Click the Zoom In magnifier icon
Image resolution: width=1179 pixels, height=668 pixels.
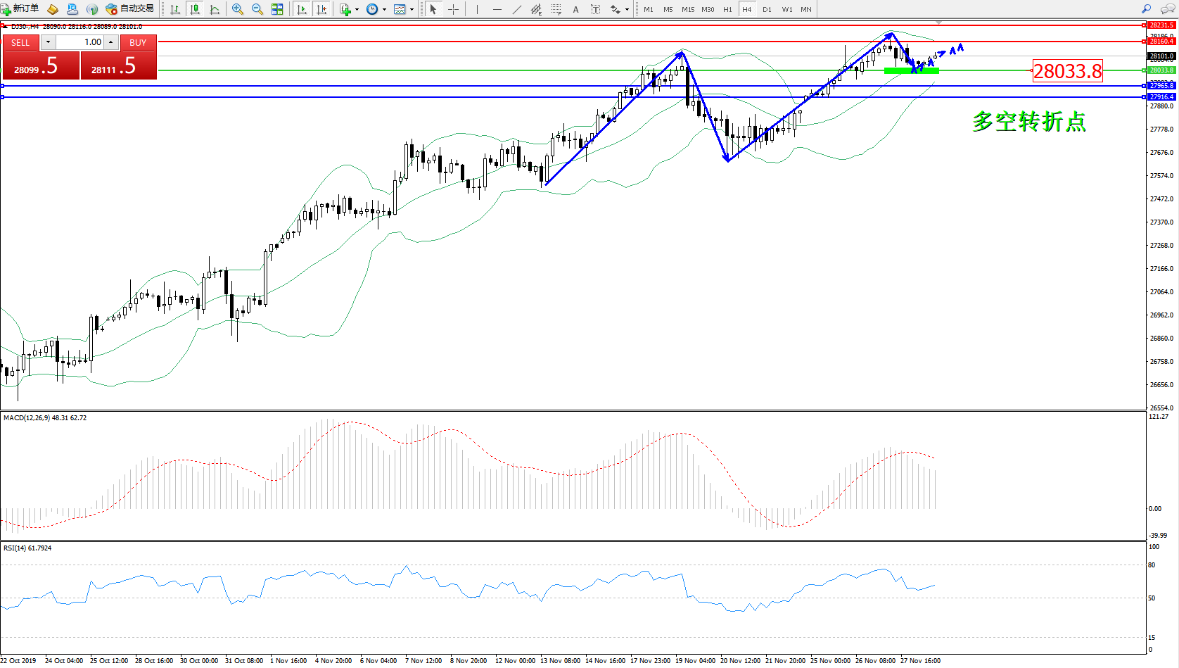point(238,9)
